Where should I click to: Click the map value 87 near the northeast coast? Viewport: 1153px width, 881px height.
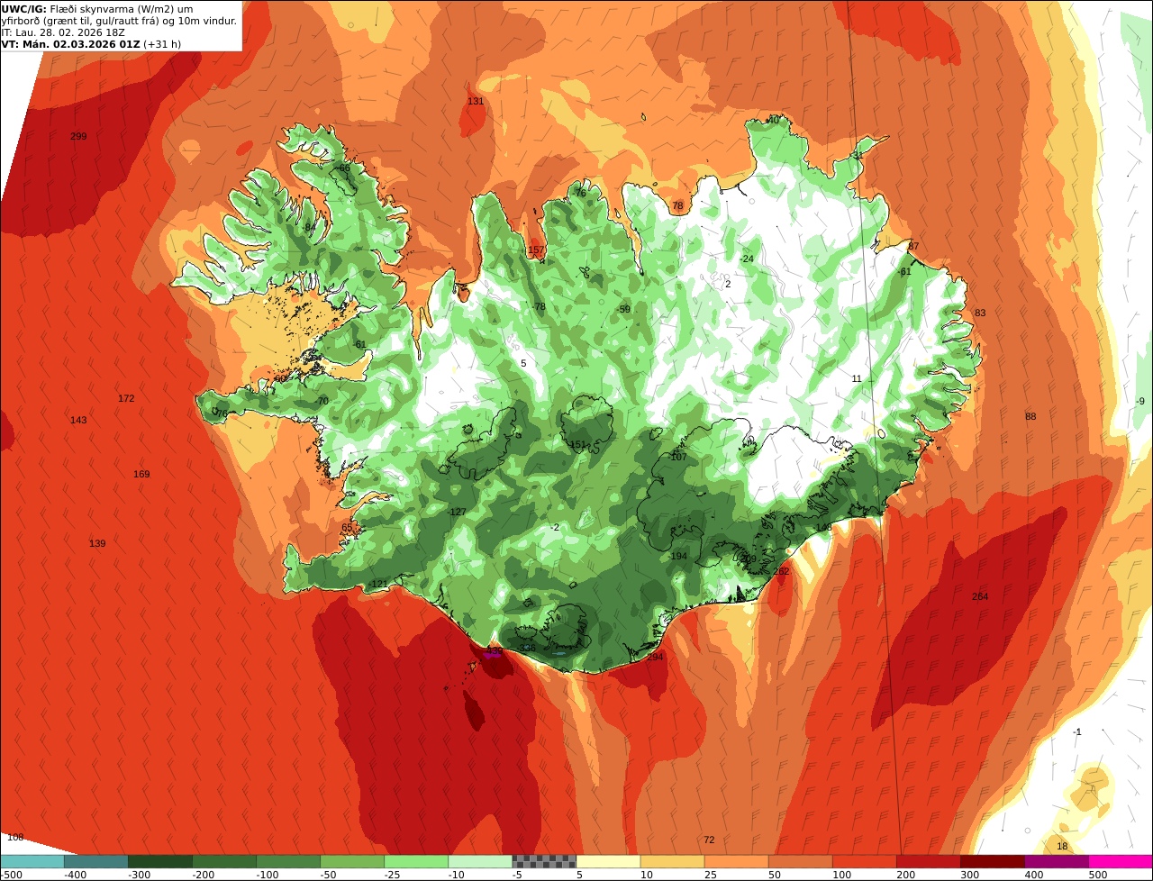913,247
